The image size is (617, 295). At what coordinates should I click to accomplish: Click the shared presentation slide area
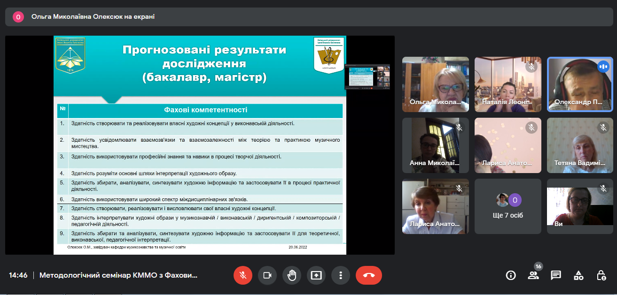click(200, 145)
